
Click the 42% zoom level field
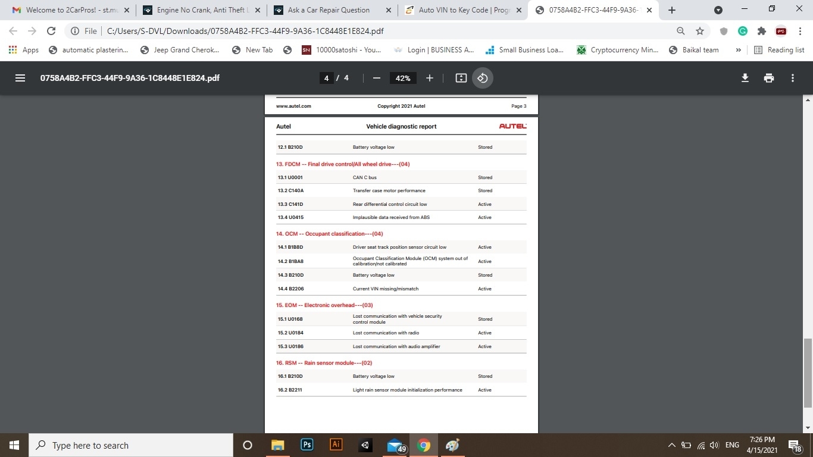pos(403,78)
